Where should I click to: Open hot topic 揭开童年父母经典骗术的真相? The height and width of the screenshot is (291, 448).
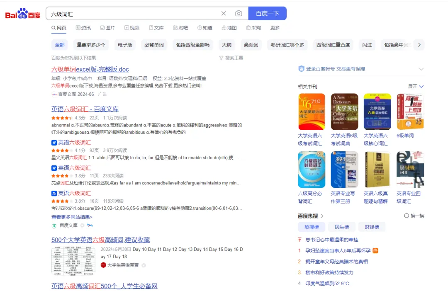pos(336,261)
